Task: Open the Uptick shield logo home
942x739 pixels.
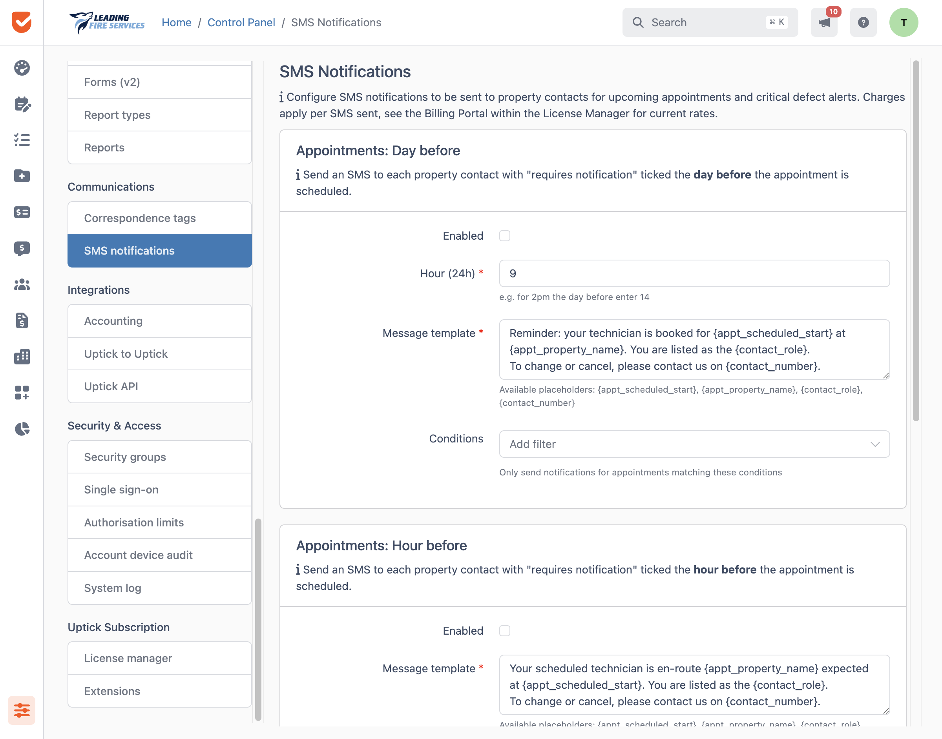Action: pyautogui.click(x=22, y=22)
